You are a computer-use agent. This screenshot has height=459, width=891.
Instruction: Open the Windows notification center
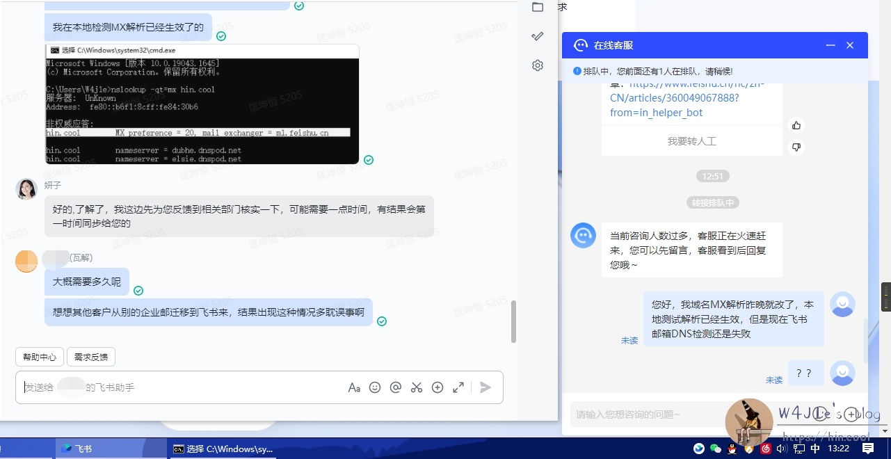868,449
